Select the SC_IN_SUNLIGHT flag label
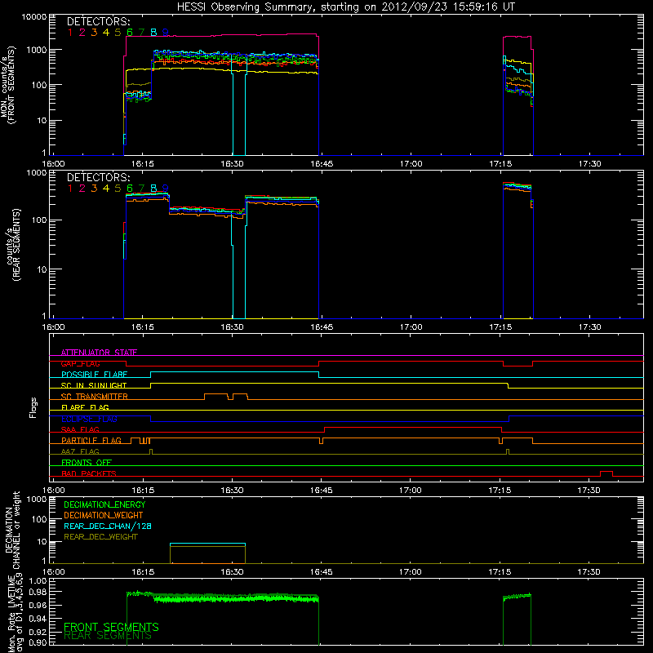653x653 pixels. click(x=94, y=385)
